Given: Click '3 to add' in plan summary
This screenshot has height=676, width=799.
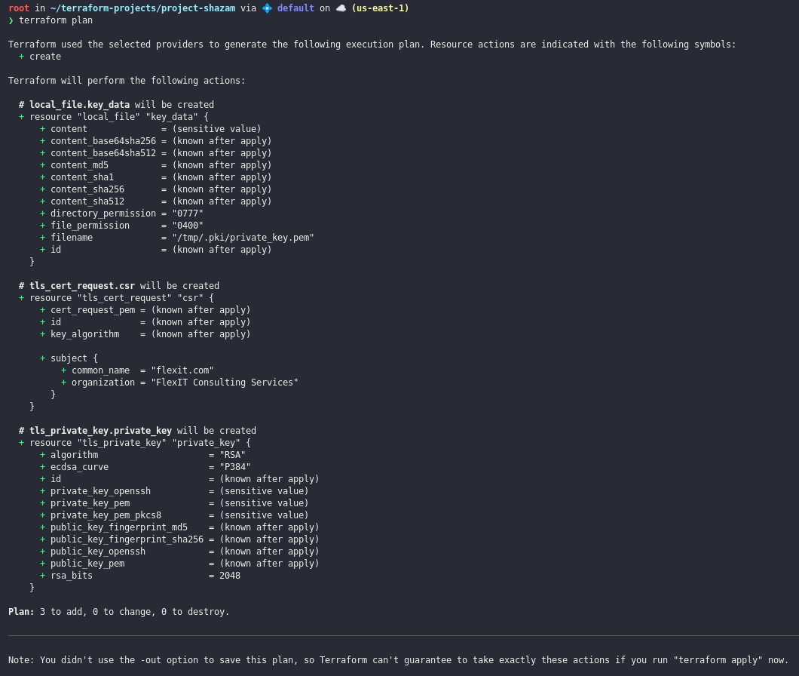Looking at the screenshot, I should click(60, 612).
